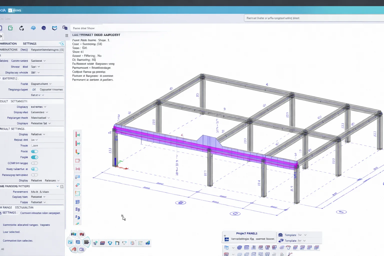Click the blue mask icon in top toolbar
The image size is (384, 256).
[x=54, y=28]
